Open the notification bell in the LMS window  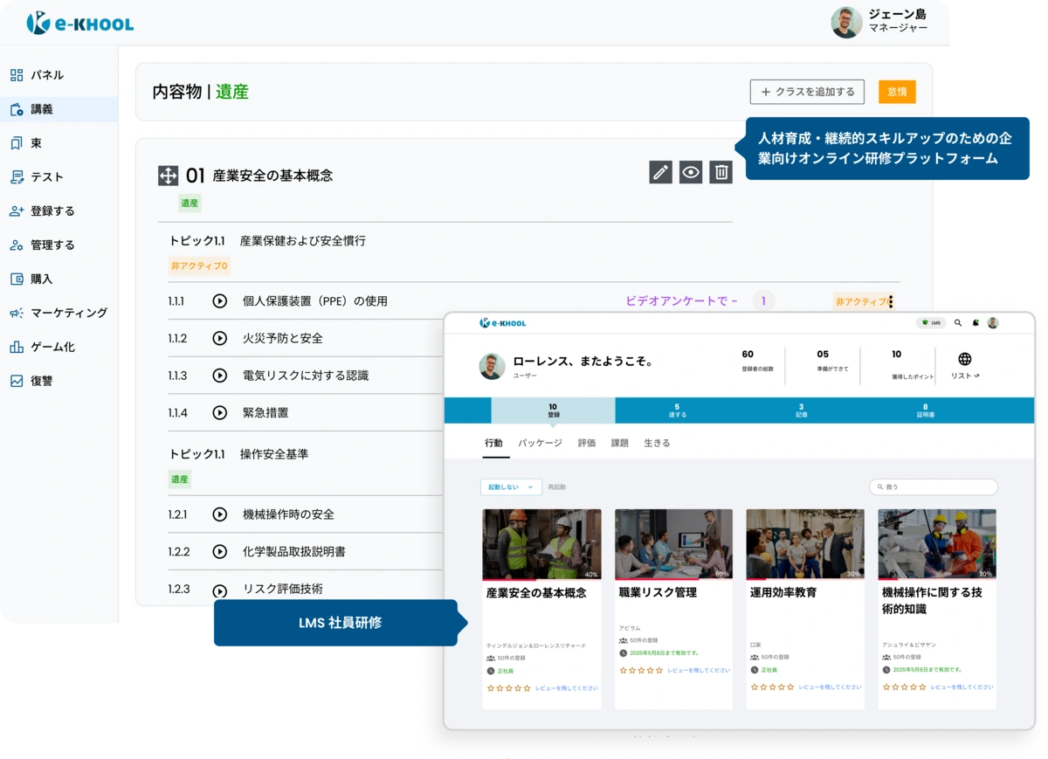(x=976, y=323)
